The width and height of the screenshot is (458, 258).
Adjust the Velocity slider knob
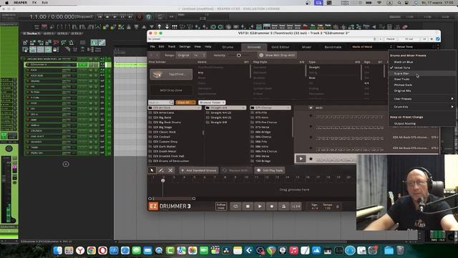coord(238,55)
